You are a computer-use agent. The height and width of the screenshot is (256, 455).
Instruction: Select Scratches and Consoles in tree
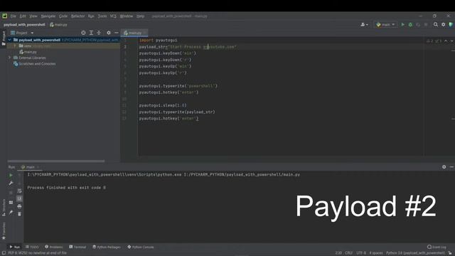(35, 64)
